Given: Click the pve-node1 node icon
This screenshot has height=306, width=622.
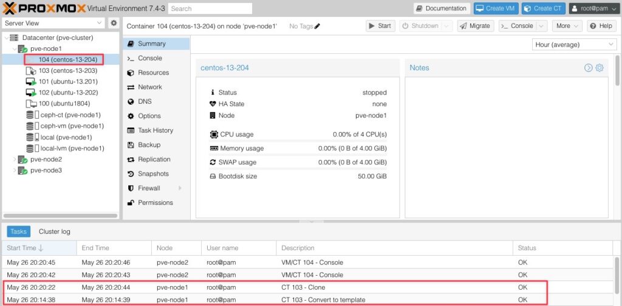Looking at the screenshot, I should [22, 48].
